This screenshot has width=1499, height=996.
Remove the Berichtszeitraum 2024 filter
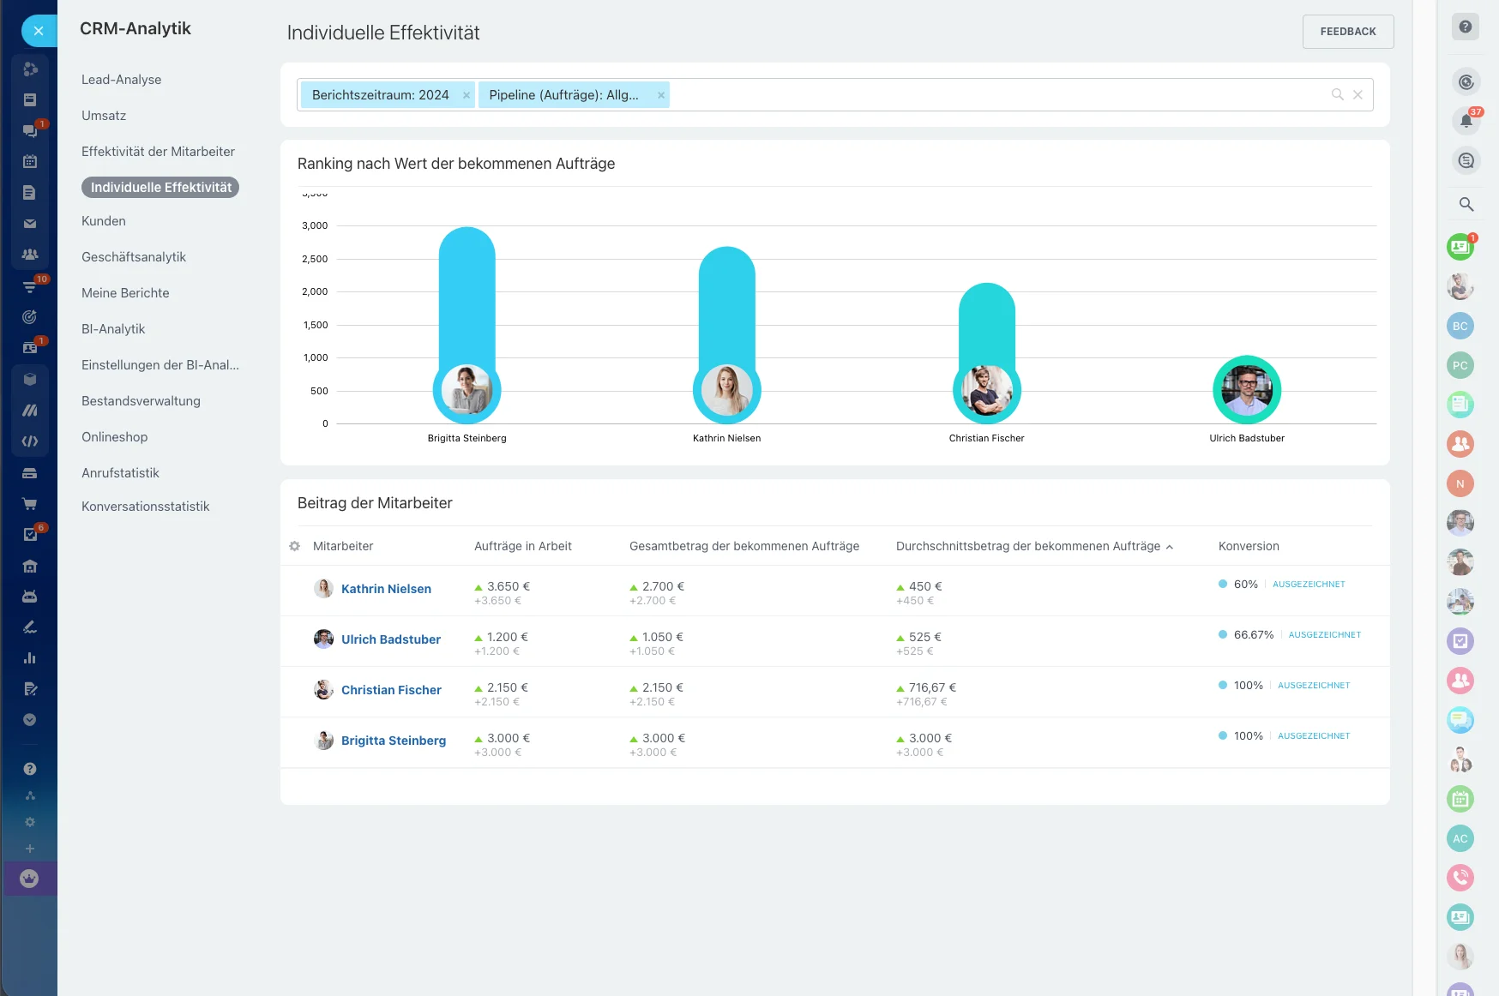[466, 95]
